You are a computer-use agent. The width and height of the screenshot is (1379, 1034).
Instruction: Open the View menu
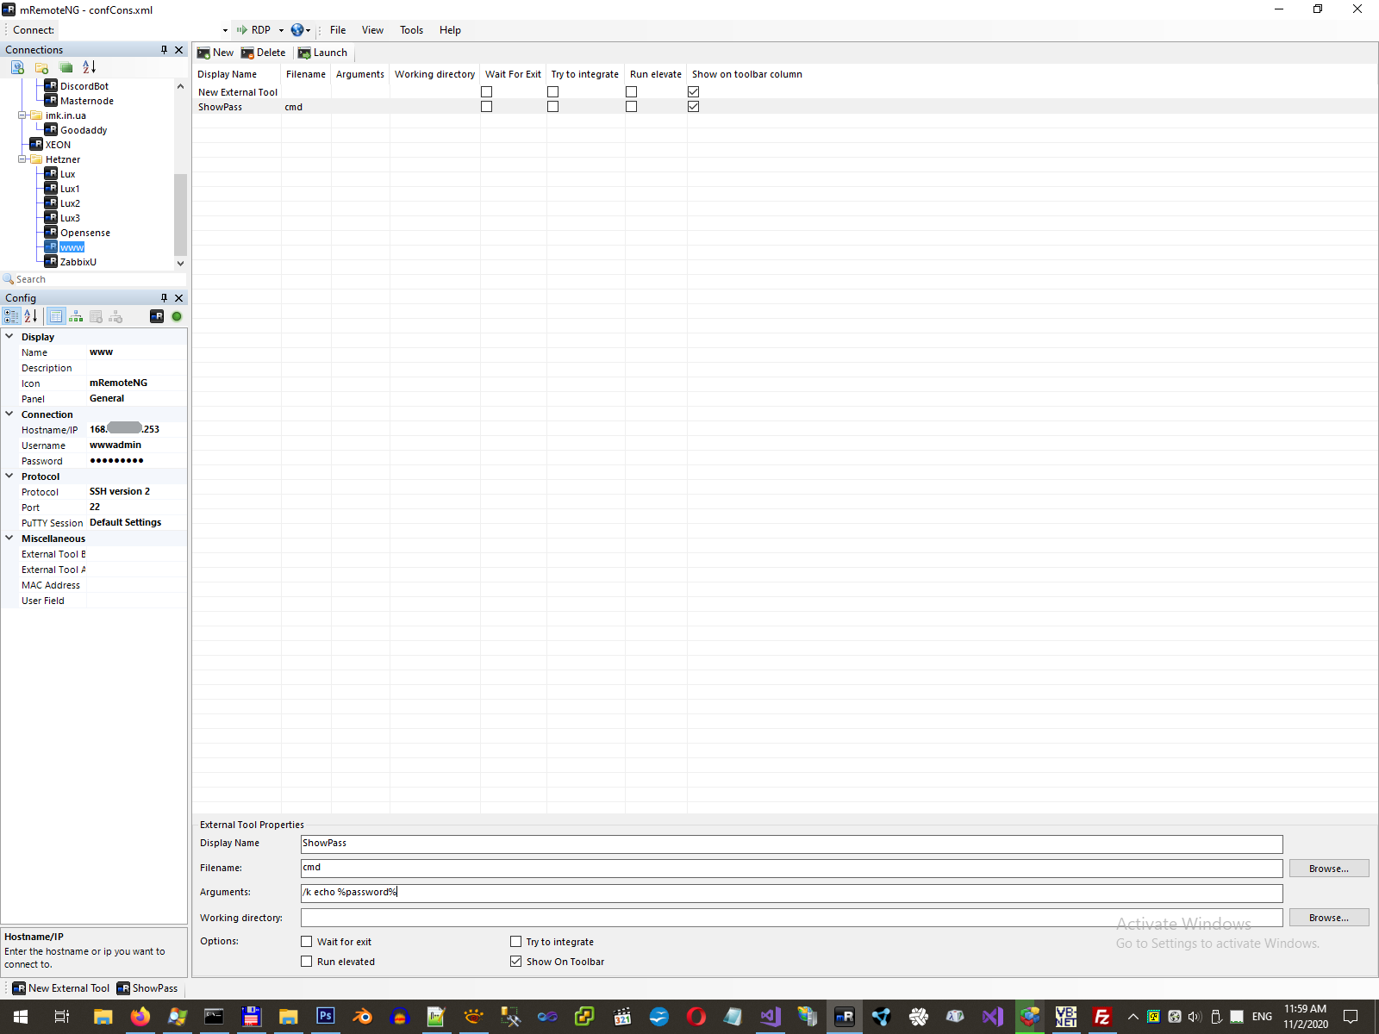pyautogui.click(x=372, y=30)
